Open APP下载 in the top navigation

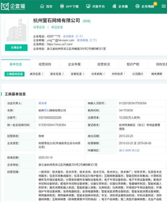[x=72, y=6]
